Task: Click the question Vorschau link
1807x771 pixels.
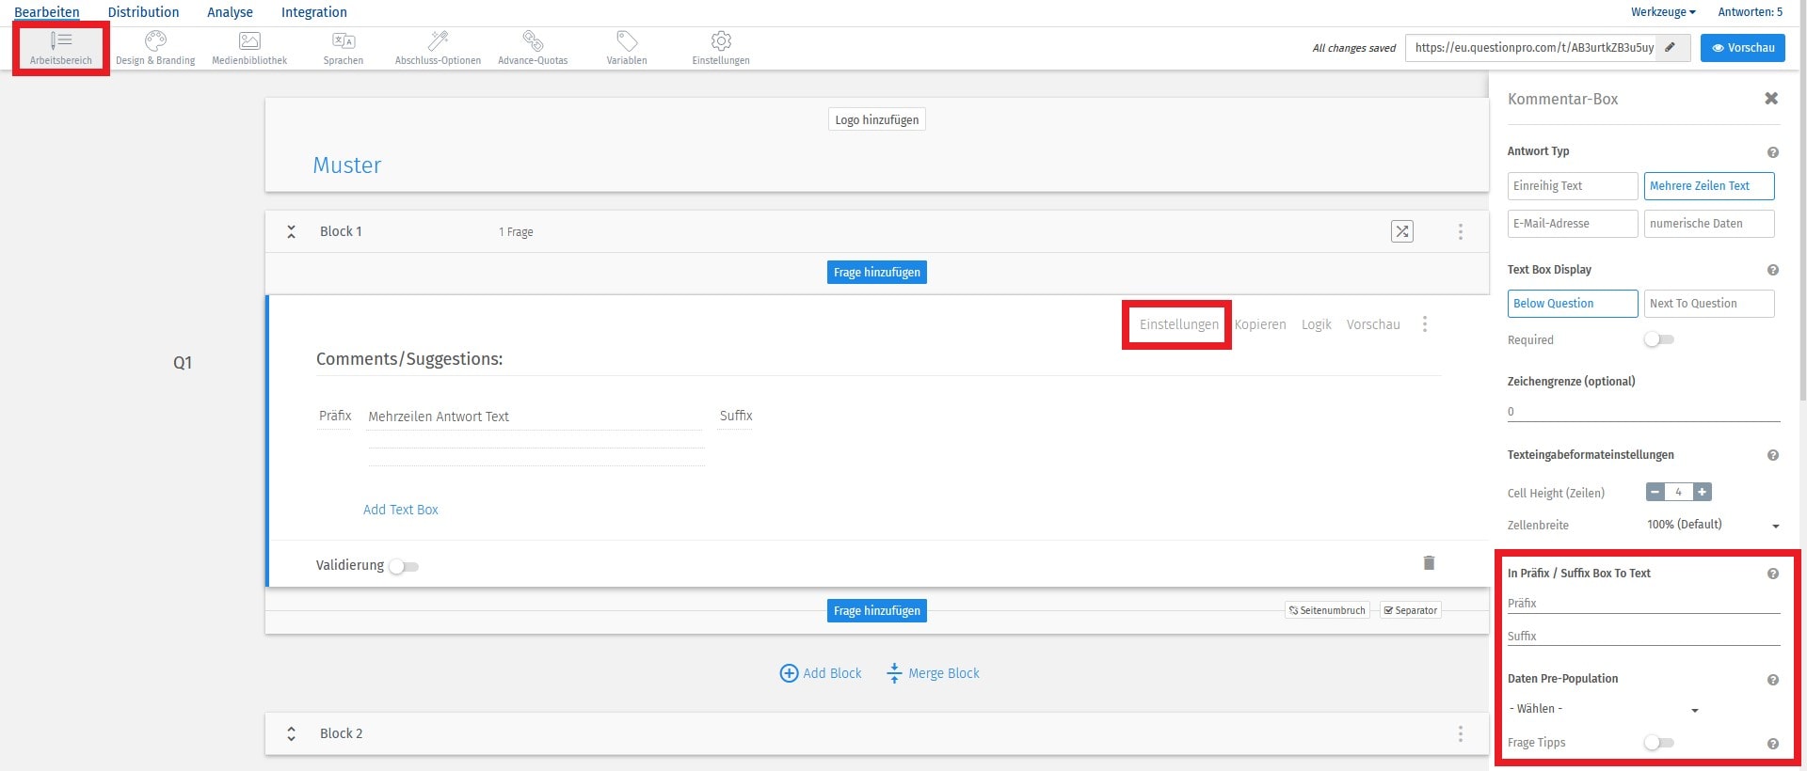Action: 1373,324
